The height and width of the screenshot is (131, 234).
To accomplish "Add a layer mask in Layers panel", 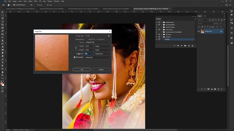I will tap(208, 89).
